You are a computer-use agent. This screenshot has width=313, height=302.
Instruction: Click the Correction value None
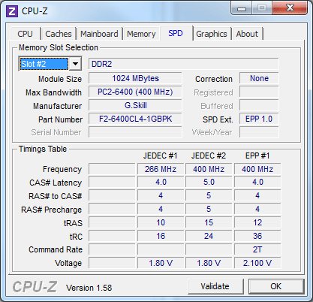tap(259, 78)
